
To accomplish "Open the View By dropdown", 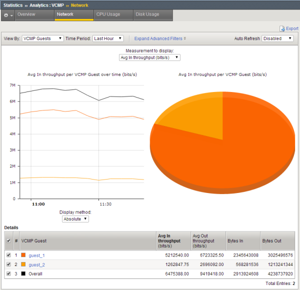I will coord(42,38).
